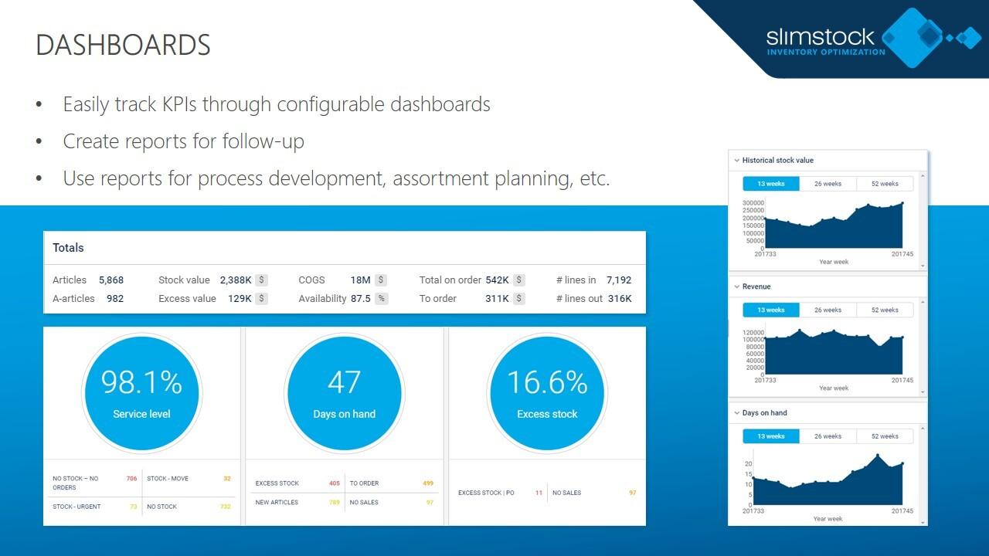Open the 16.6% Excess stock circle
This screenshot has height=556, width=989.
pyautogui.click(x=547, y=392)
